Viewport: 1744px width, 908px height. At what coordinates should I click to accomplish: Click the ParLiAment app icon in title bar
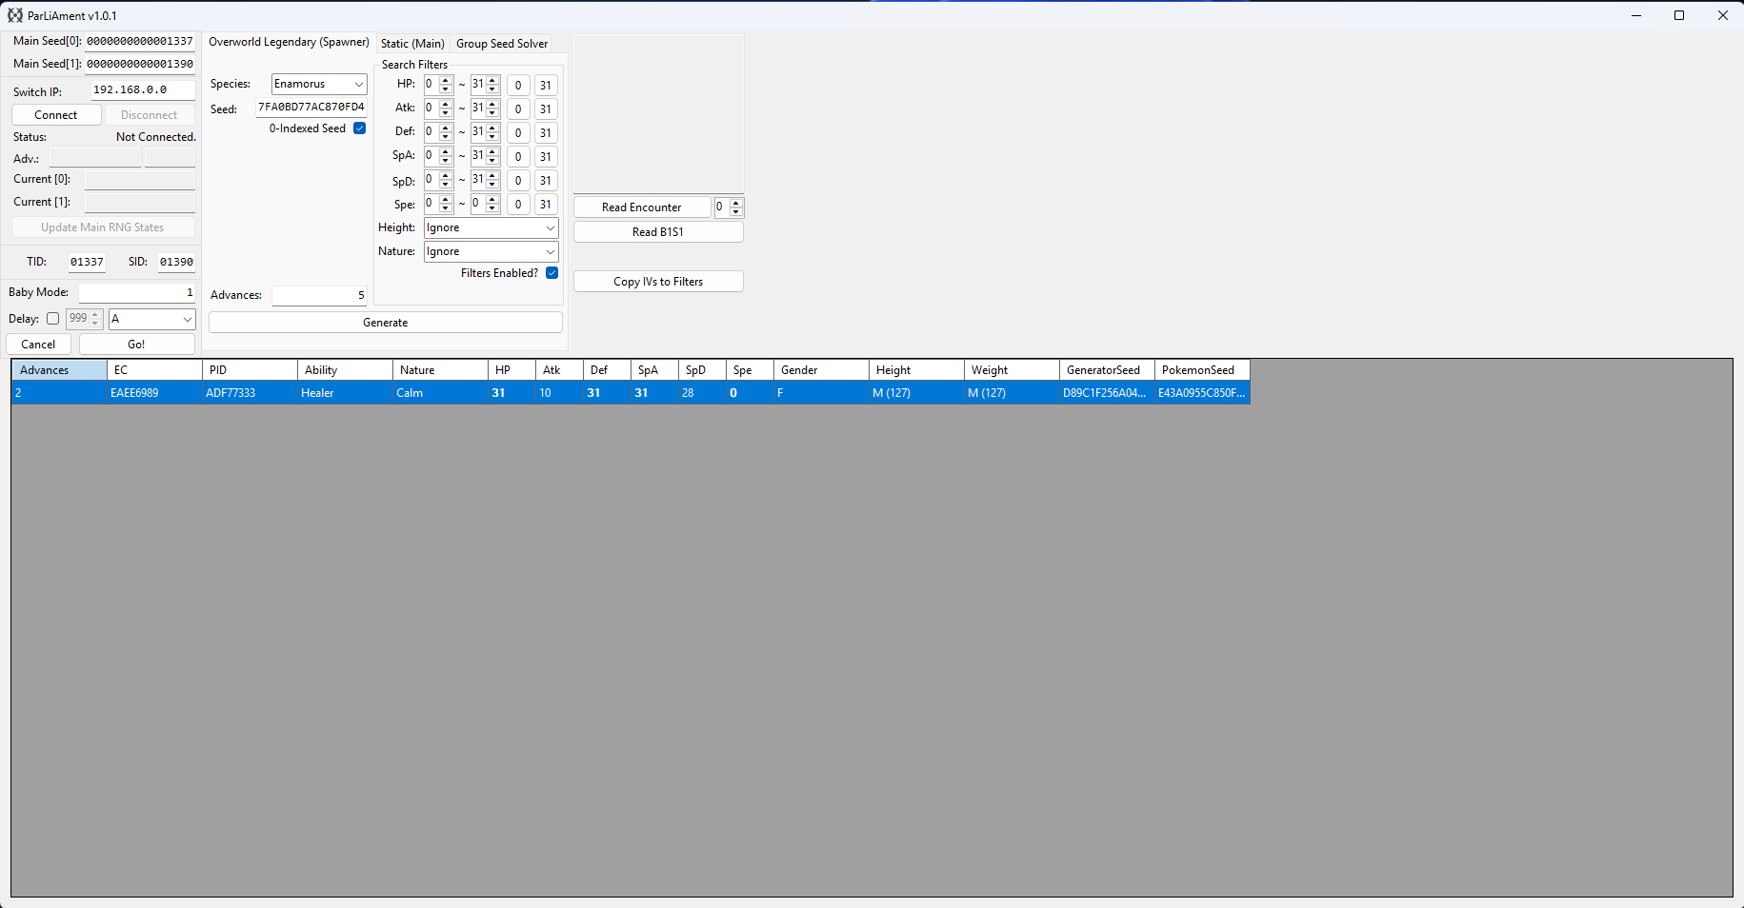coord(15,15)
